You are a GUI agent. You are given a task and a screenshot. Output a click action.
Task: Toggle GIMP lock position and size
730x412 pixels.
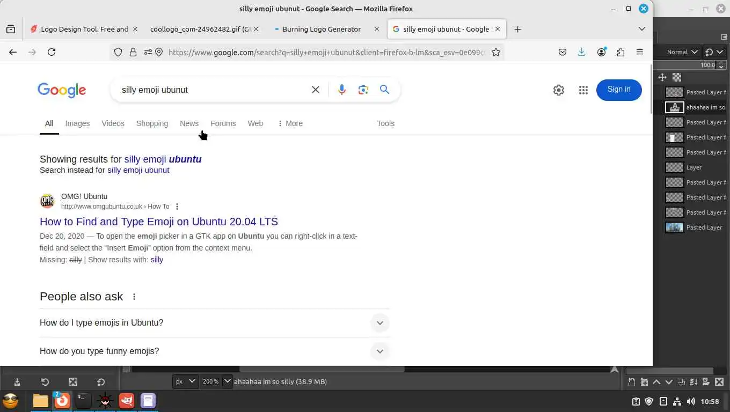pos(662,77)
